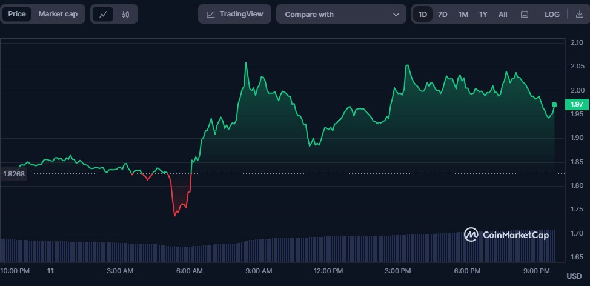Expand the Compare with chevron arrow
This screenshot has width=590, height=286.
coord(396,14)
